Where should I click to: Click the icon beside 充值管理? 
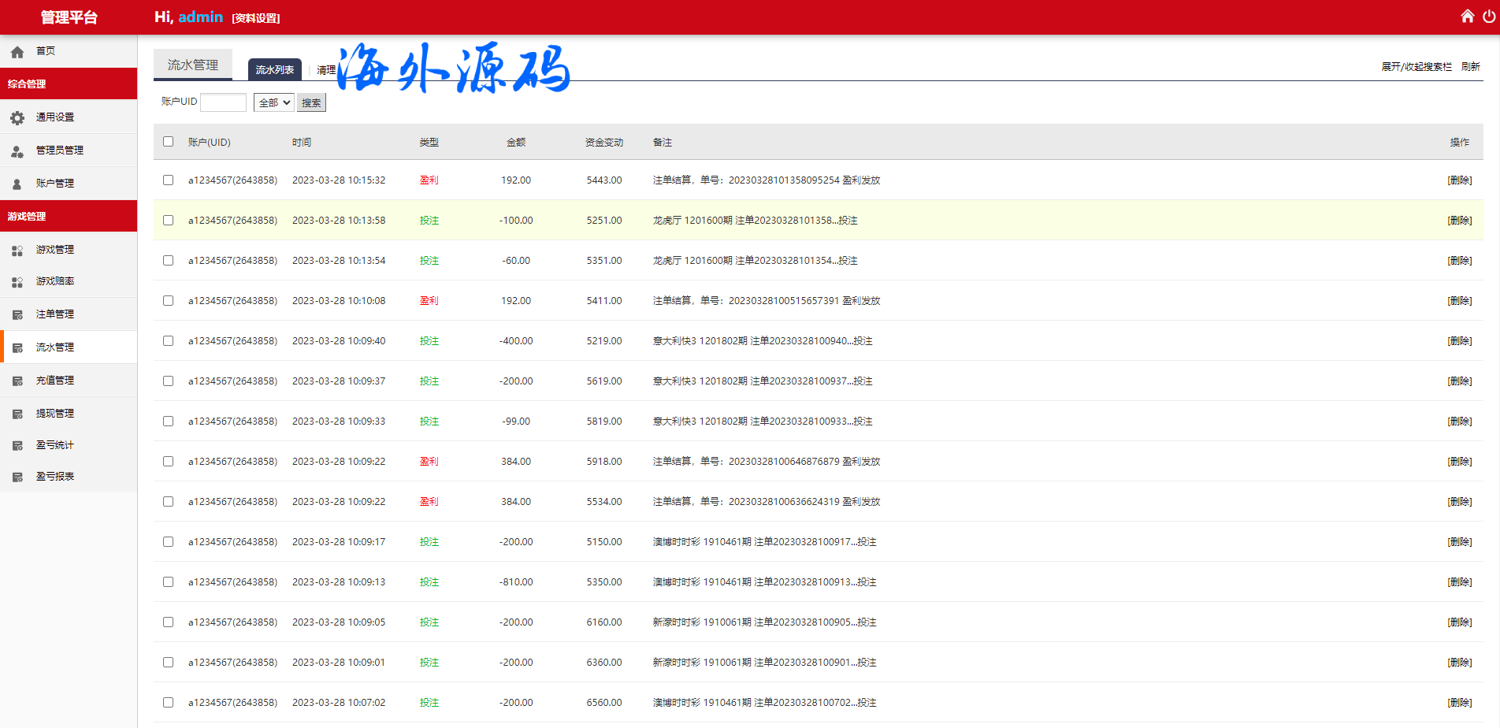coord(17,381)
